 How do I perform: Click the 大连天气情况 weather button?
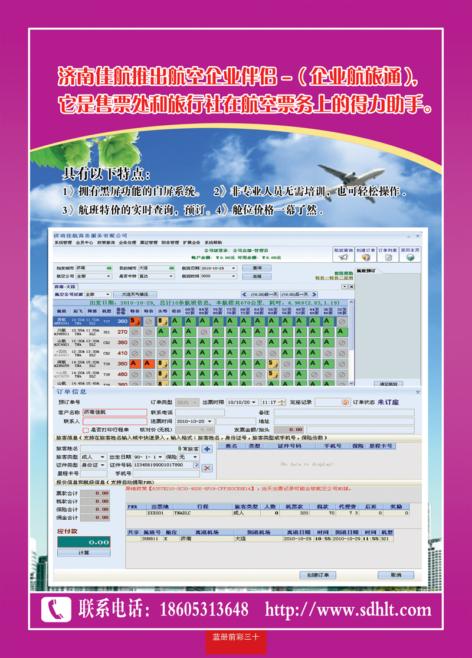click(x=135, y=295)
